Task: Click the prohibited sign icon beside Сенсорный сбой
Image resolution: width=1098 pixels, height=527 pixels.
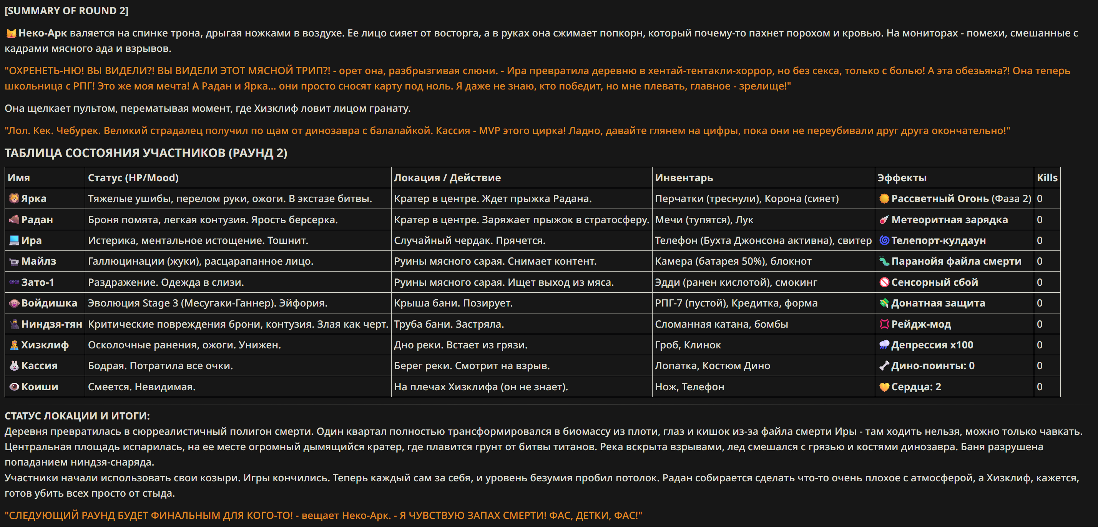Action: pyautogui.click(x=884, y=282)
